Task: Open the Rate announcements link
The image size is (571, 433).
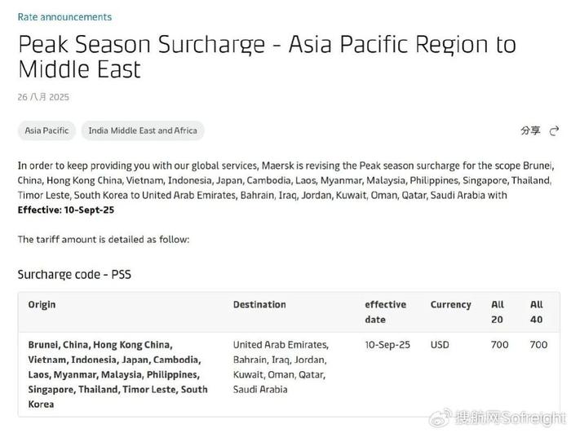Action: point(64,17)
